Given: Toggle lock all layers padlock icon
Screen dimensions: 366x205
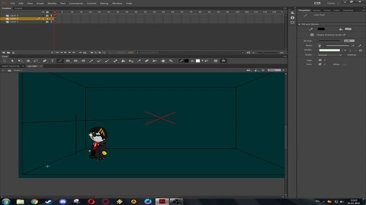Looking at the screenshot, I should click(47, 12).
